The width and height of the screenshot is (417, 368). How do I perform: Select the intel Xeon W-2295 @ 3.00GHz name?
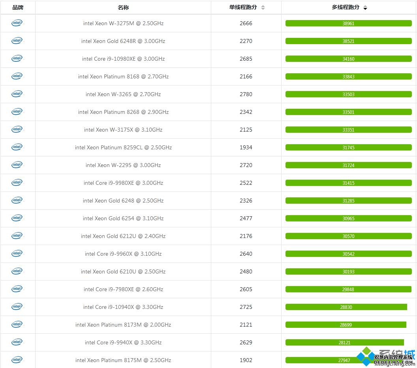[123, 165]
